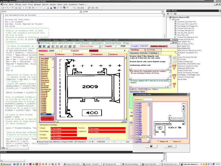Viewport: 221px width, 166px height.
Task: Open the 'Load' procedure dropdown in code window
Action: point(162,12)
